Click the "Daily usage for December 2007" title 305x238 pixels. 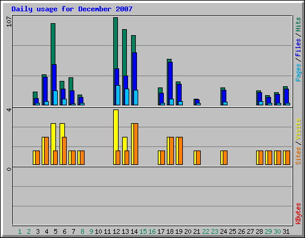click(72, 9)
